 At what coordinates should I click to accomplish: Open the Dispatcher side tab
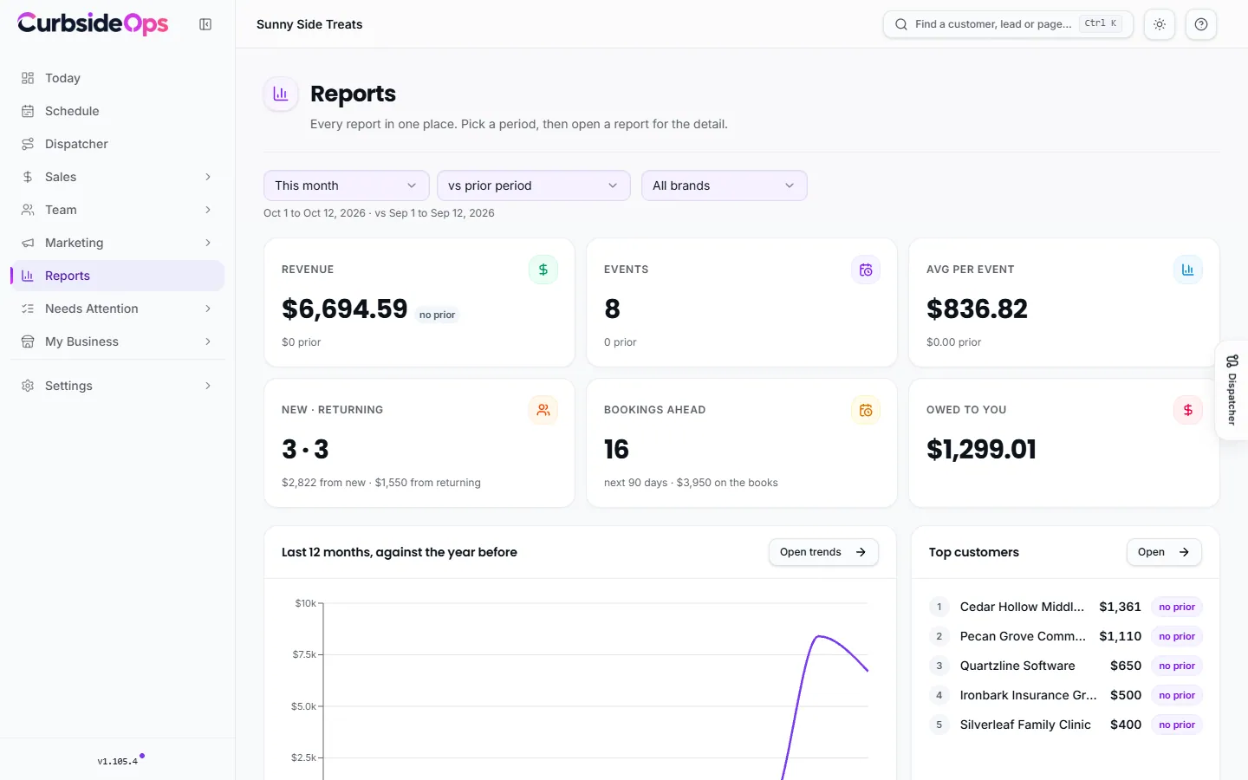[1232, 390]
